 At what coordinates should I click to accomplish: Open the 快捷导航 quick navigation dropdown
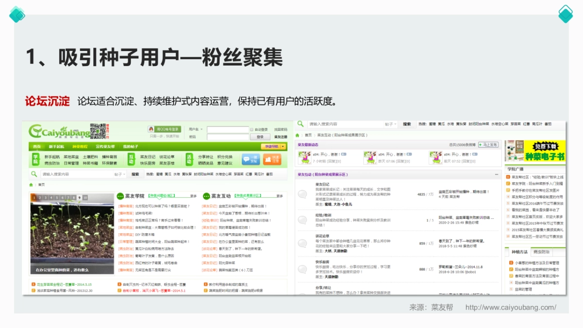pyautogui.click(x=273, y=146)
